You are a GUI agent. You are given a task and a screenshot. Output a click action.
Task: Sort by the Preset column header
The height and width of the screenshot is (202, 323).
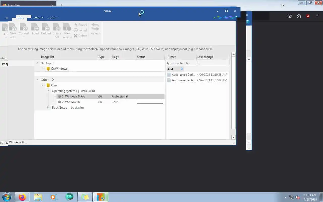point(181,57)
